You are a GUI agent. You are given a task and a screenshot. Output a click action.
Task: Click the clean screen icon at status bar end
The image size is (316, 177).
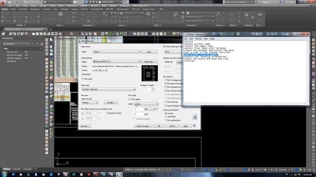coord(310,170)
